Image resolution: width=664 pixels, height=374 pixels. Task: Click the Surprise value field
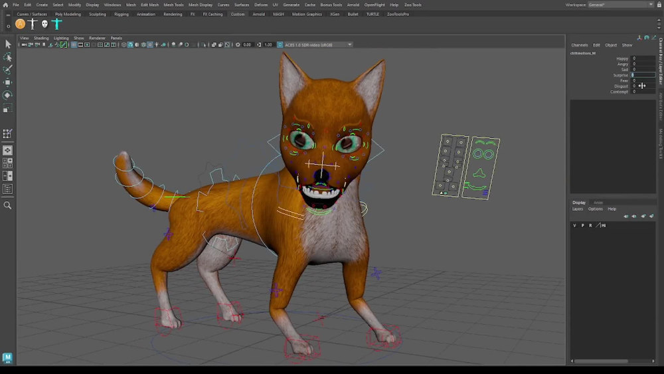pyautogui.click(x=643, y=75)
